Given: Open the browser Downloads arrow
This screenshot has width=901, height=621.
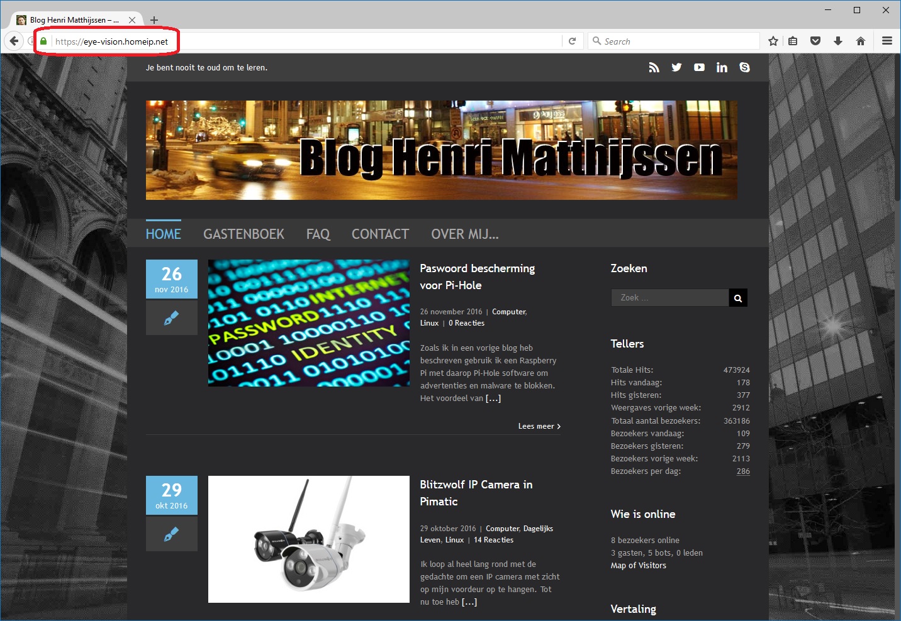Looking at the screenshot, I should click(x=838, y=41).
